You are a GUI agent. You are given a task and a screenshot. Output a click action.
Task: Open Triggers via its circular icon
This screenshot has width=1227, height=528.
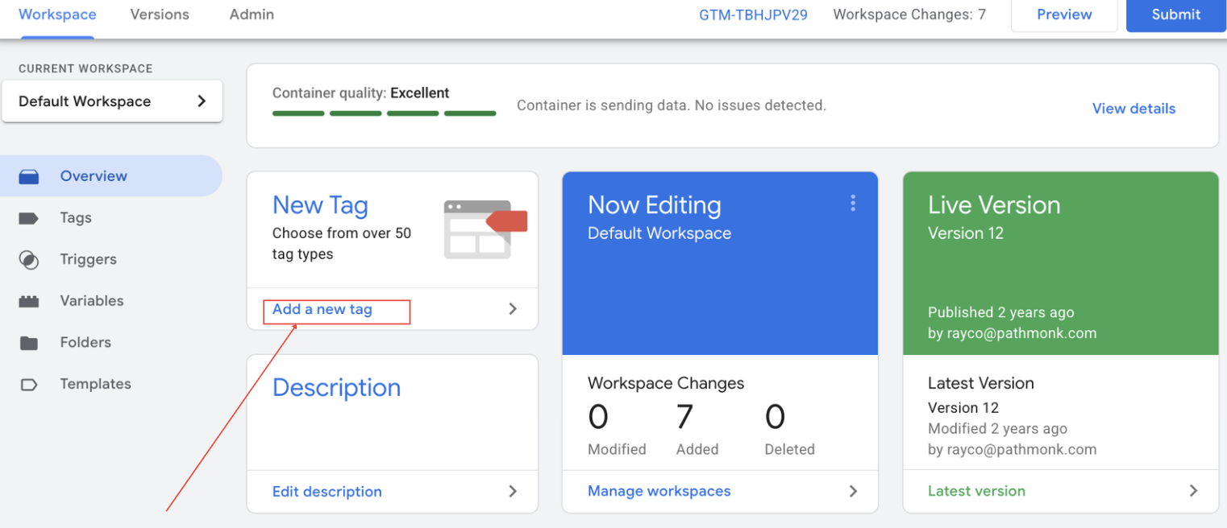point(29,260)
